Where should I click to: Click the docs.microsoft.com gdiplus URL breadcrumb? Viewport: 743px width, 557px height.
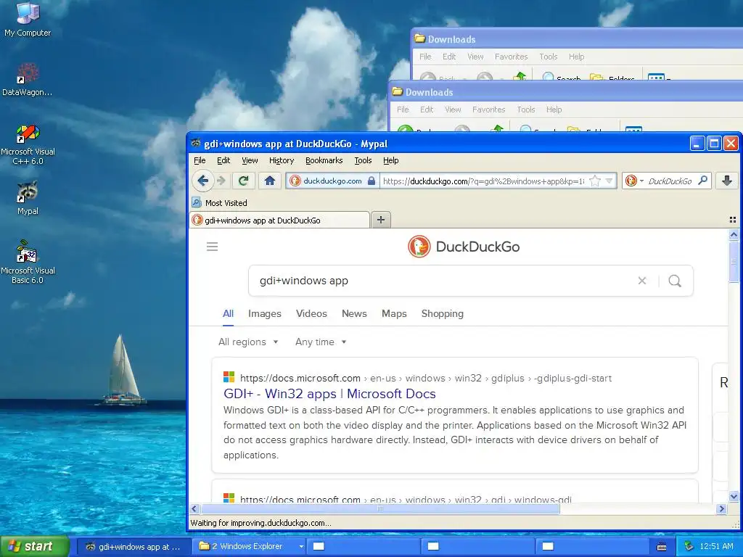click(x=425, y=378)
